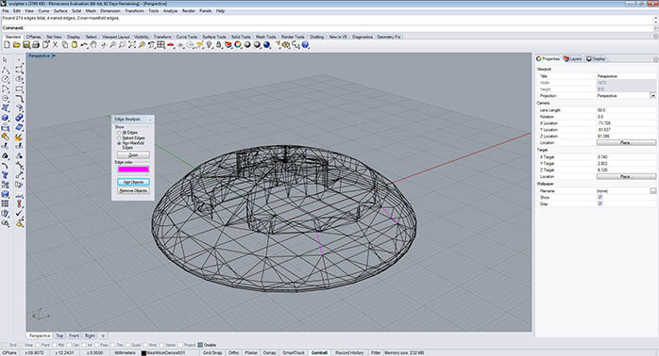Click the Target Location Place button
The image size is (659, 356).
[x=626, y=176]
